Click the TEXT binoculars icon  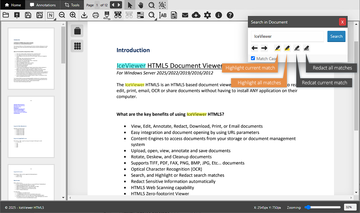click(129, 15)
